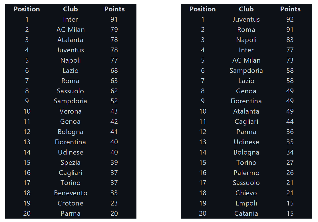The height and width of the screenshot is (222, 318).
Task: Click the Club header in the right table
Action: [246, 9]
